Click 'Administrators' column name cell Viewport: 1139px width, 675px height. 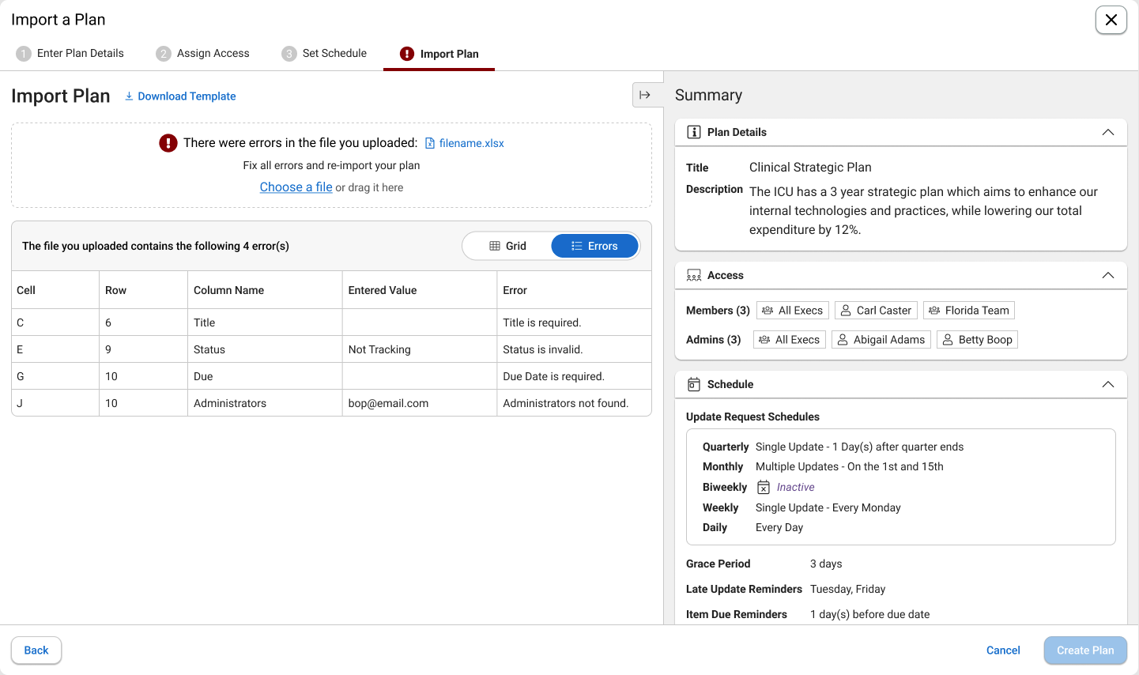pos(265,403)
